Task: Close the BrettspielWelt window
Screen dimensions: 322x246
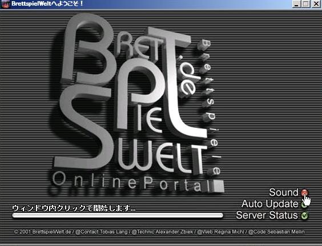Action: (x=316, y=4)
